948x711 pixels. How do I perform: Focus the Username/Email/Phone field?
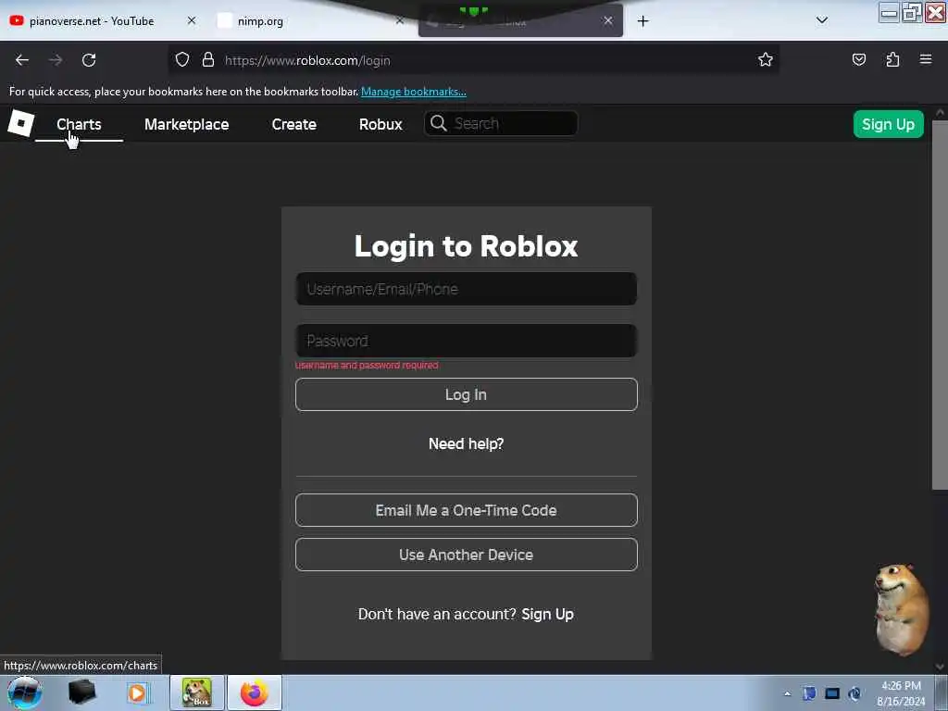point(467,289)
